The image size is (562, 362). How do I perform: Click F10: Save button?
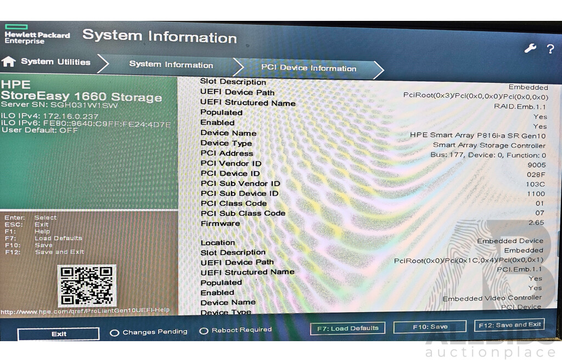click(x=430, y=326)
